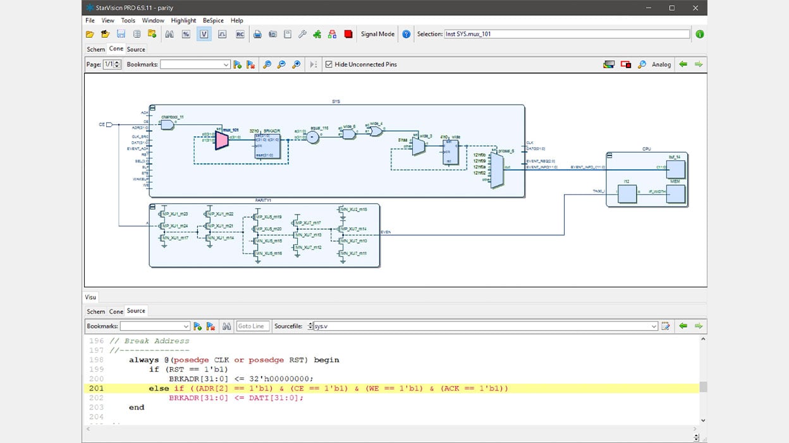Uncheck the Hide Unconnected Pins checkbox
The image size is (789, 443).
point(329,64)
